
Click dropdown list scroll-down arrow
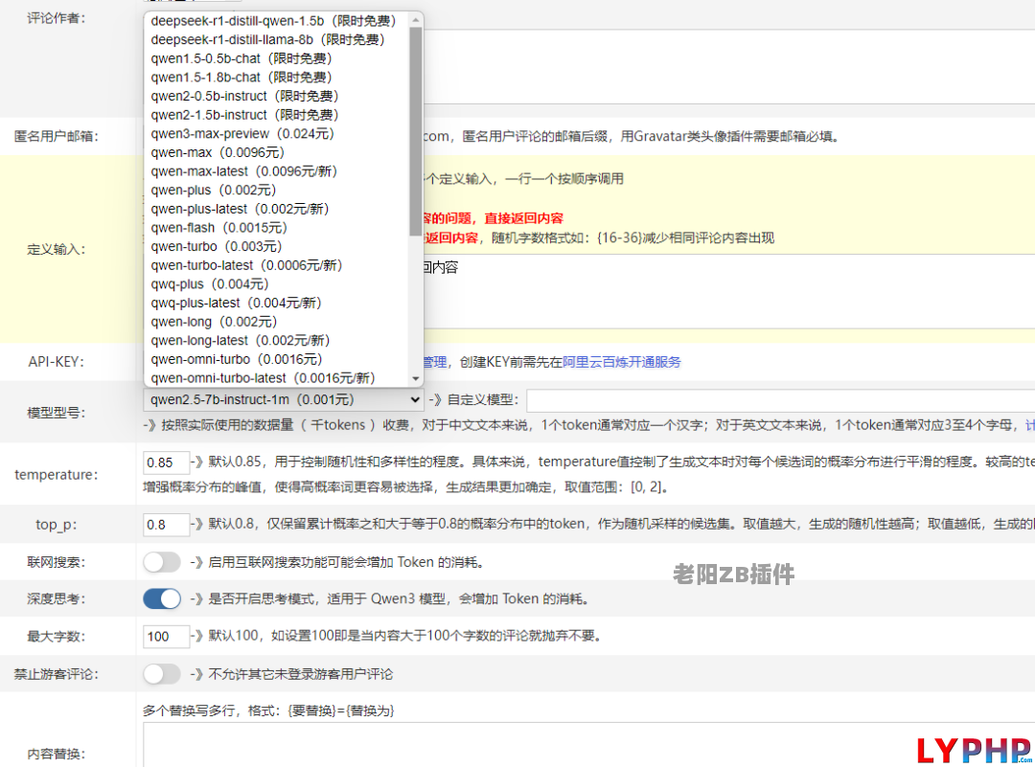[x=415, y=378]
